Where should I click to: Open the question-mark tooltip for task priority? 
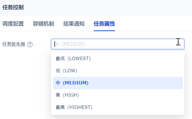pos(30,44)
